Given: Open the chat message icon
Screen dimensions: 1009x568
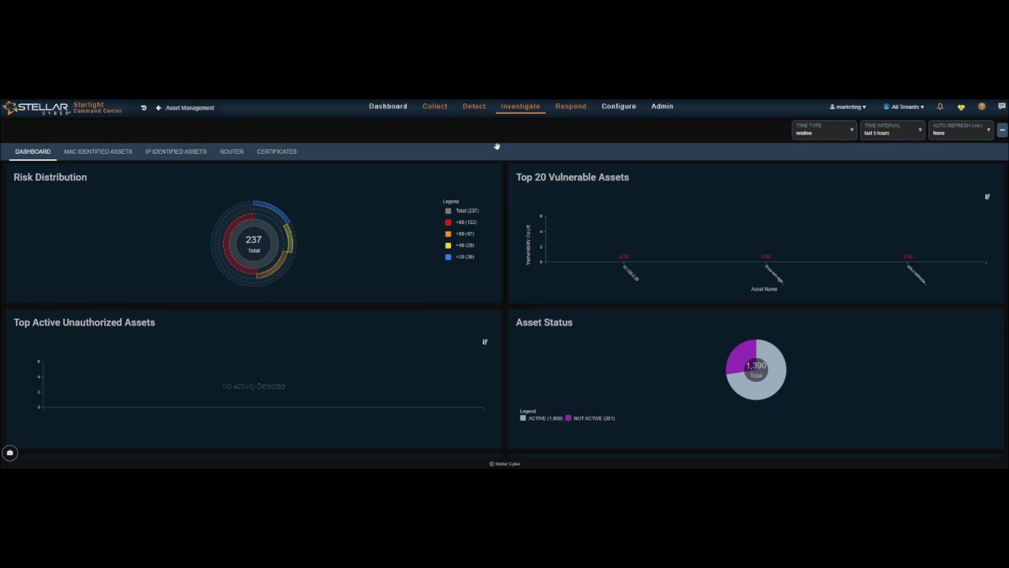Looking at the screenshot, I should pyautogui.click(x=1002, y=106).
